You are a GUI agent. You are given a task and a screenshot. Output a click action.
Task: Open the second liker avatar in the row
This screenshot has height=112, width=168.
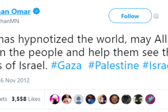(x=67, y=99)
